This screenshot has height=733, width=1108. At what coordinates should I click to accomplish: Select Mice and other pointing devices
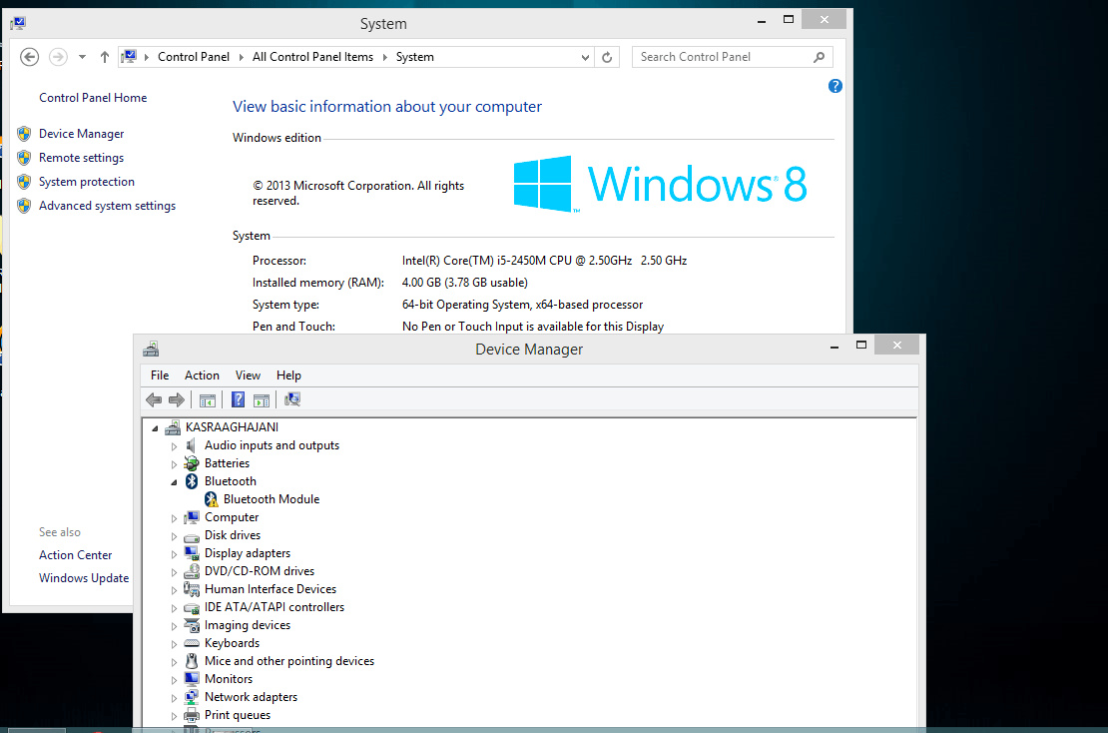click(x=289, y=661)
